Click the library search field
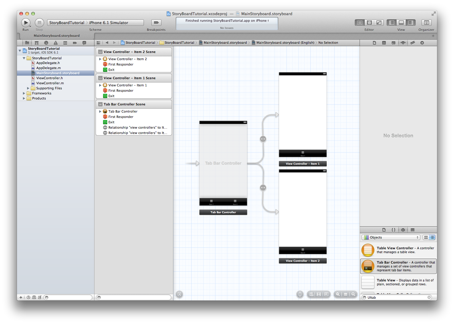 coord(397,297)
